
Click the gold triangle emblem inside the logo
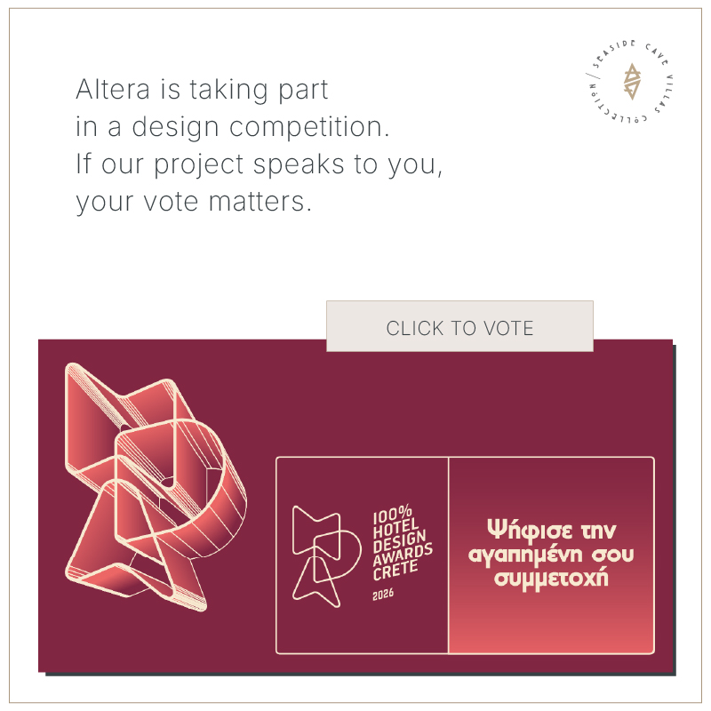631,82
